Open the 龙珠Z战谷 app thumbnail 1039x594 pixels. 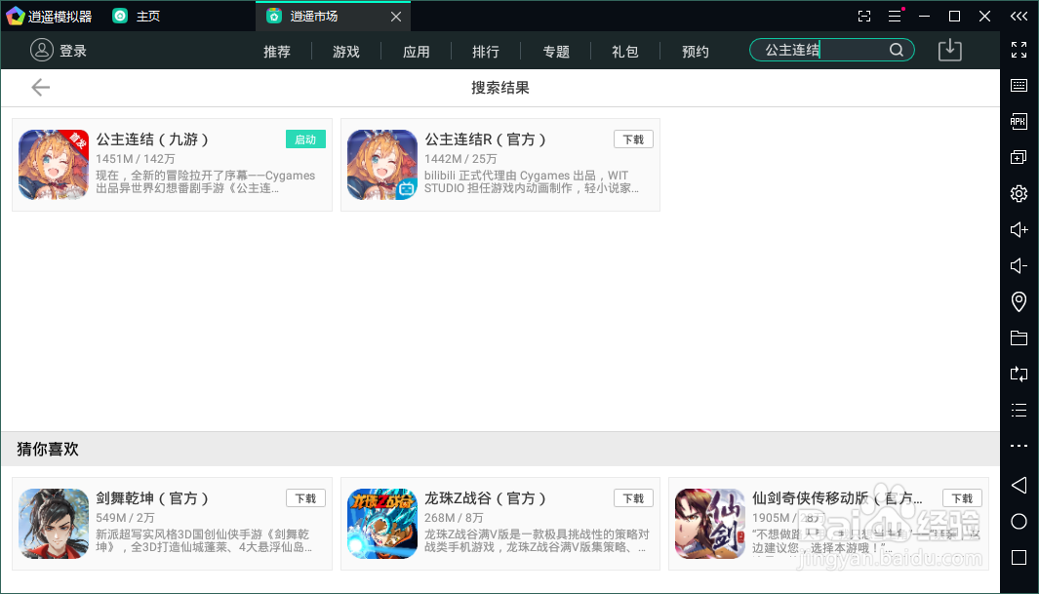pos(382,524)
